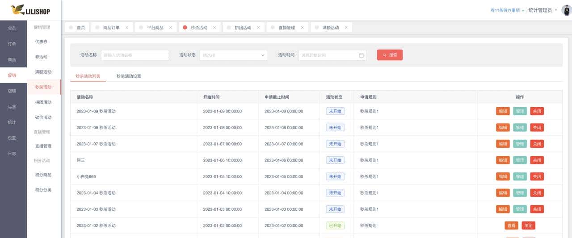
Task: Click 管理 for 2023-01-08 秒杀活动
Action: pyautogui.click(x=520, y=127)
